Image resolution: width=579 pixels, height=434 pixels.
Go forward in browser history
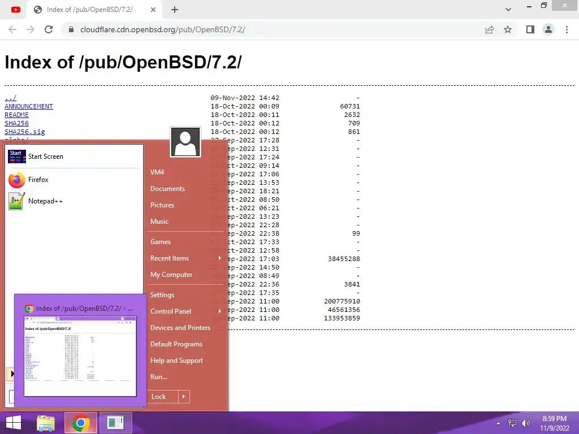31,29
